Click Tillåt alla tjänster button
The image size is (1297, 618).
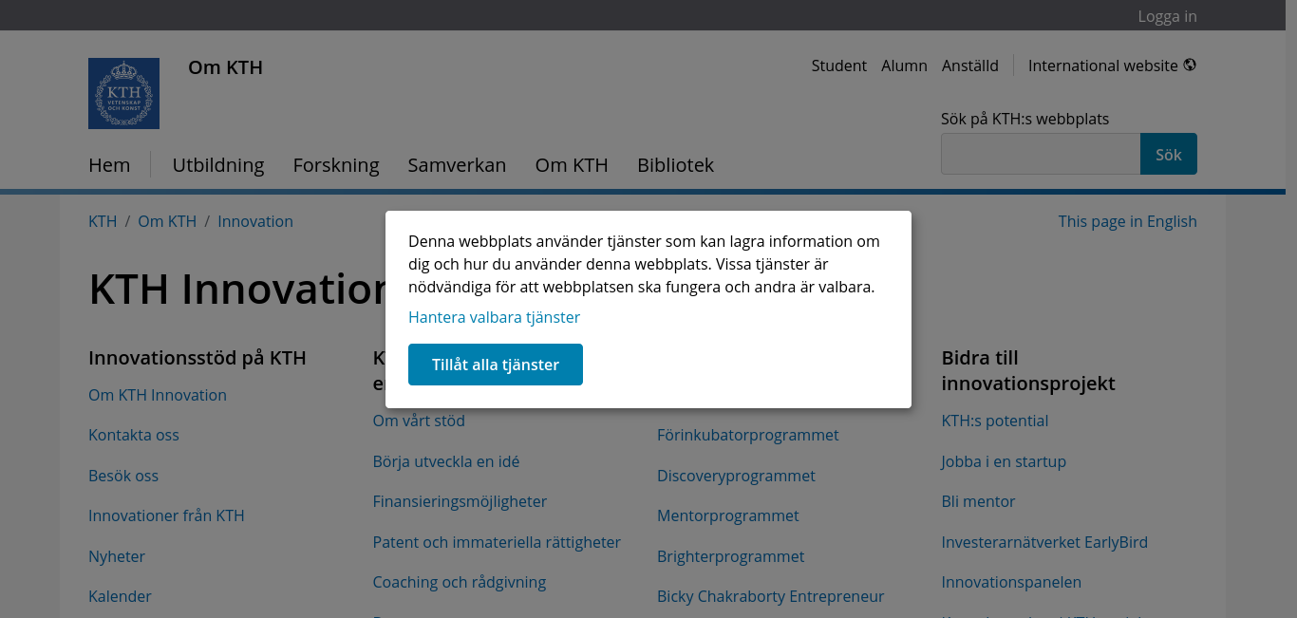pyautogui.click(x=496, y=365)
